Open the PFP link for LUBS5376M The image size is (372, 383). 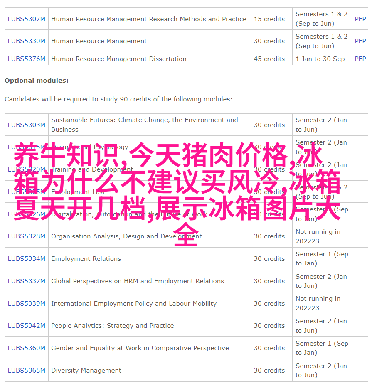click(x=360, y=59)
